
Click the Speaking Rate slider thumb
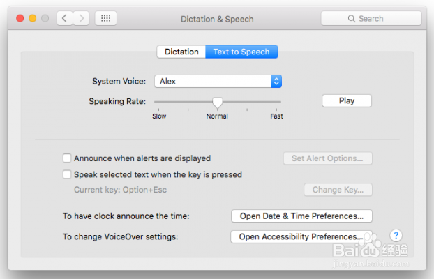[x=218, y=102]
